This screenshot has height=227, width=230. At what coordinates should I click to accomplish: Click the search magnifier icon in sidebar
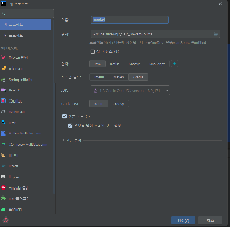click(x=3, y=13)
